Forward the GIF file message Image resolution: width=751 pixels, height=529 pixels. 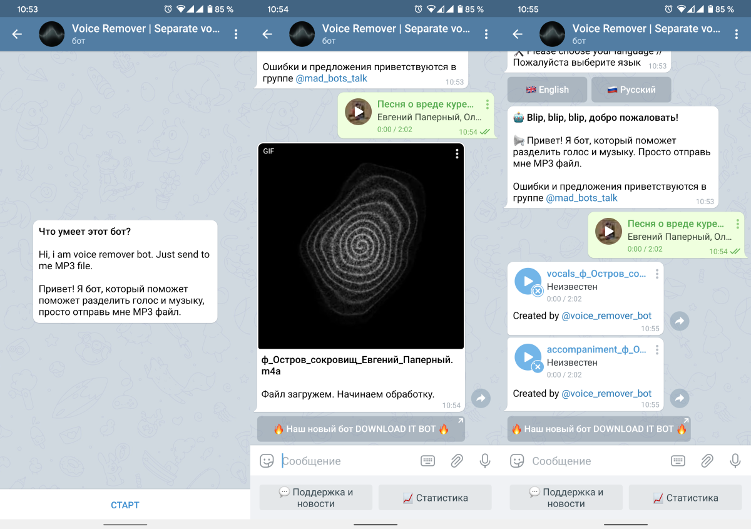[481, 398]
